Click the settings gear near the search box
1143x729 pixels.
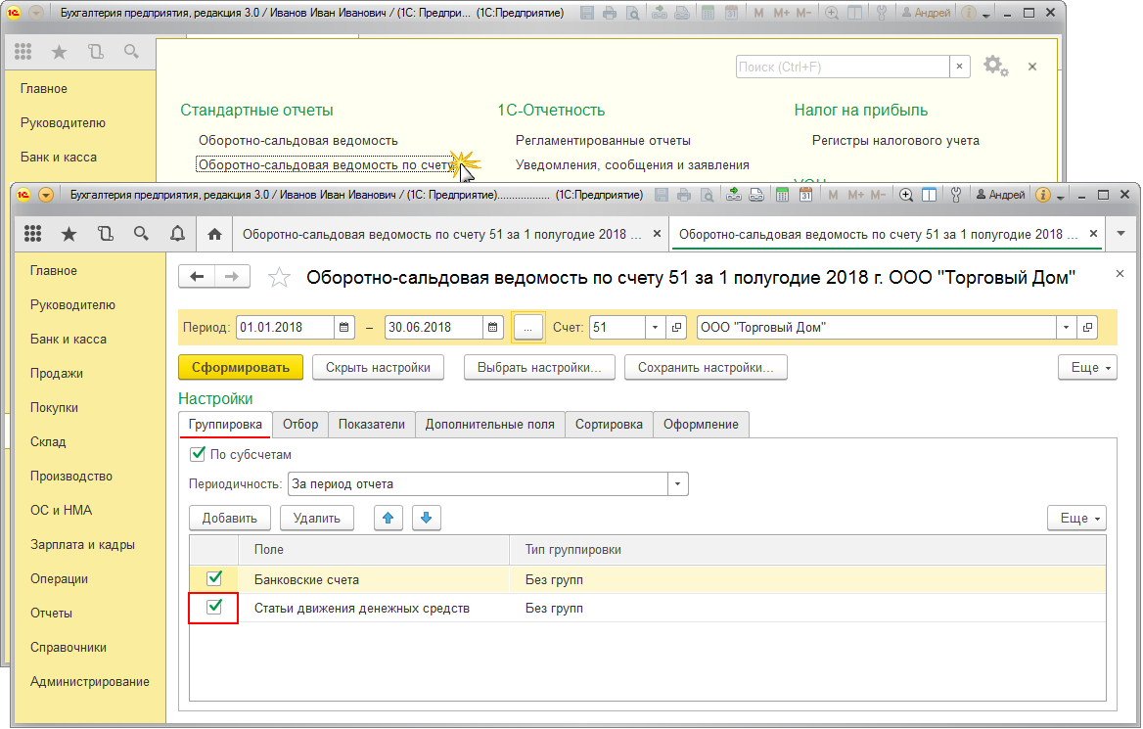[994, 66]
